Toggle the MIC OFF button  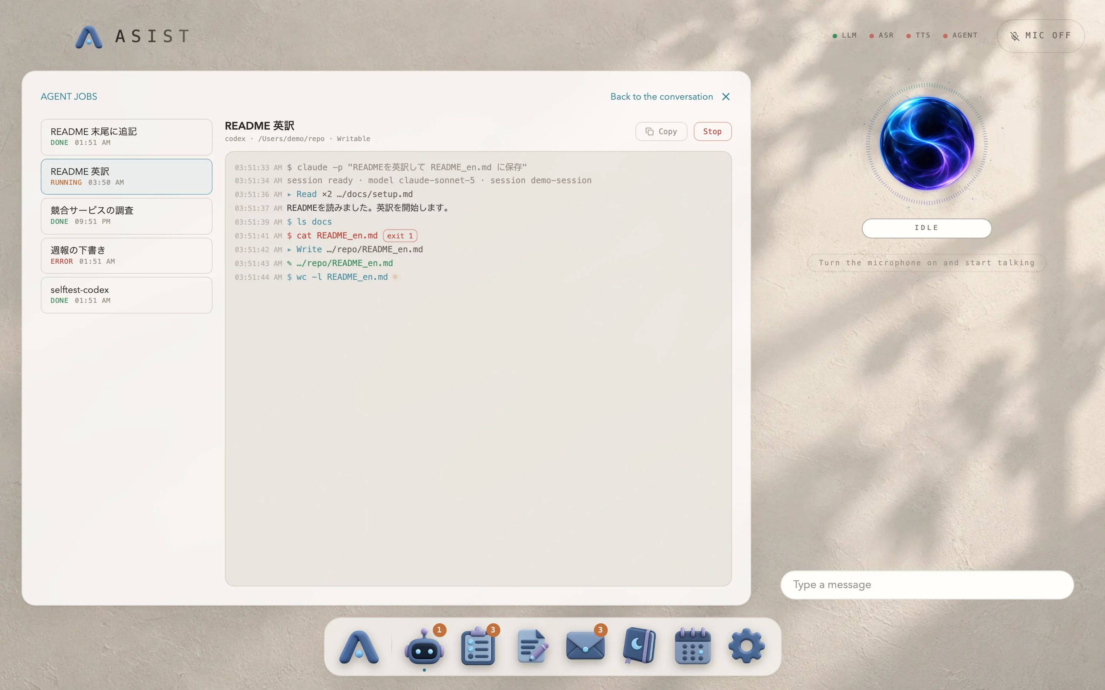1041,36
